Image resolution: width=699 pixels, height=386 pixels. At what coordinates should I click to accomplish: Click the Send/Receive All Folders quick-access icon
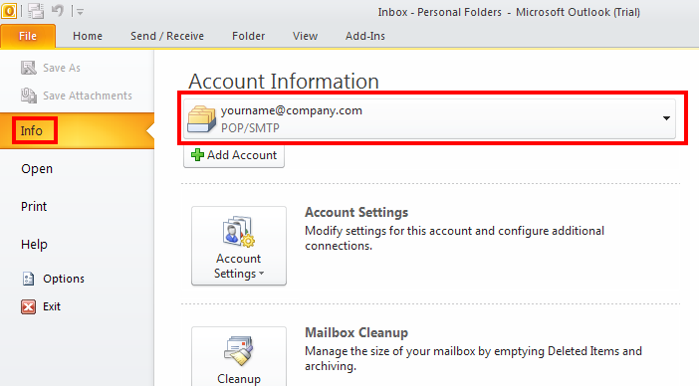36,11
